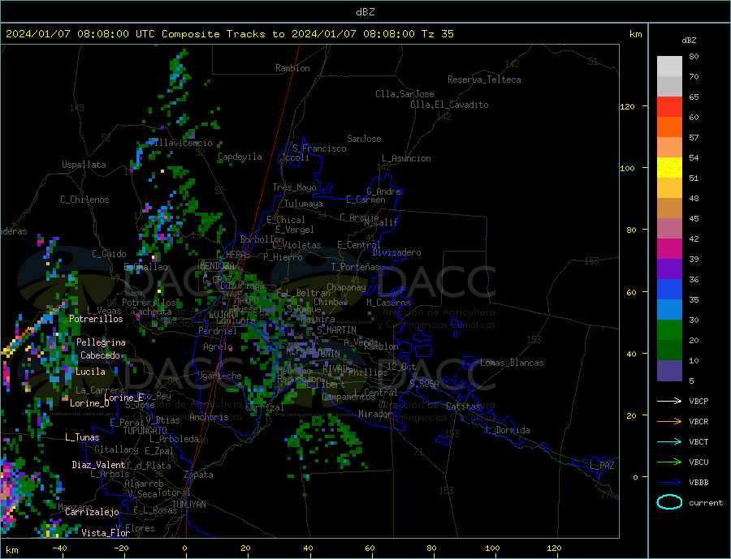The image size is (731, 559).
Task: Select the light gray swatch between 80 and 70
Action: tap(669, 67)
